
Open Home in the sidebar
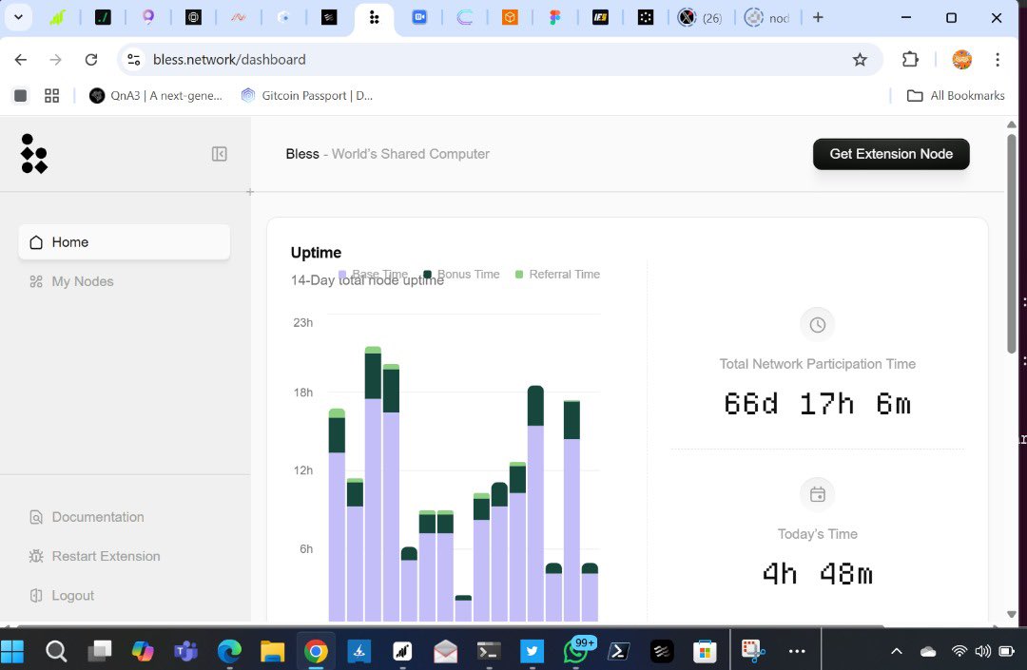tap(125, 242)
